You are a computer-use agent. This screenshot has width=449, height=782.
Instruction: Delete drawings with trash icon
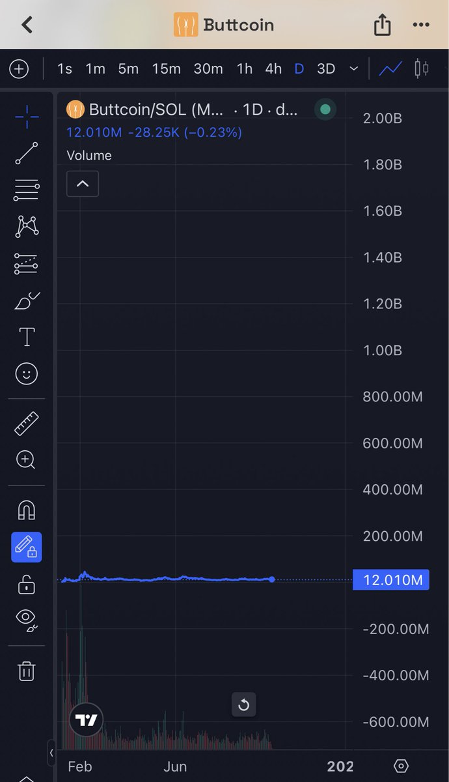click(27, 671)
